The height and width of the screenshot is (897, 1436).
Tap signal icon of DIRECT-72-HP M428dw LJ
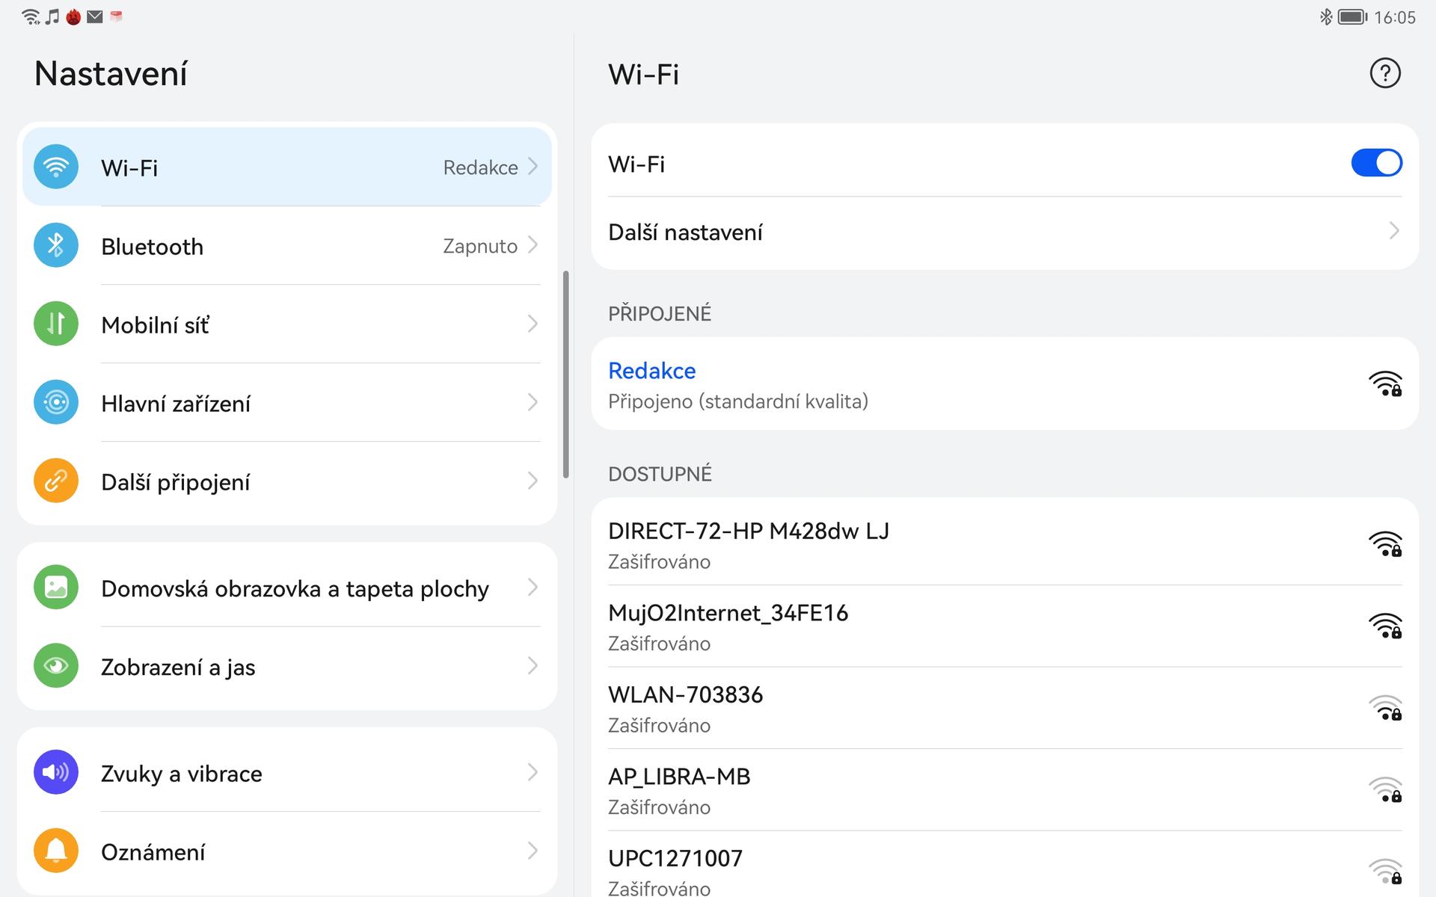(1385, 544)
